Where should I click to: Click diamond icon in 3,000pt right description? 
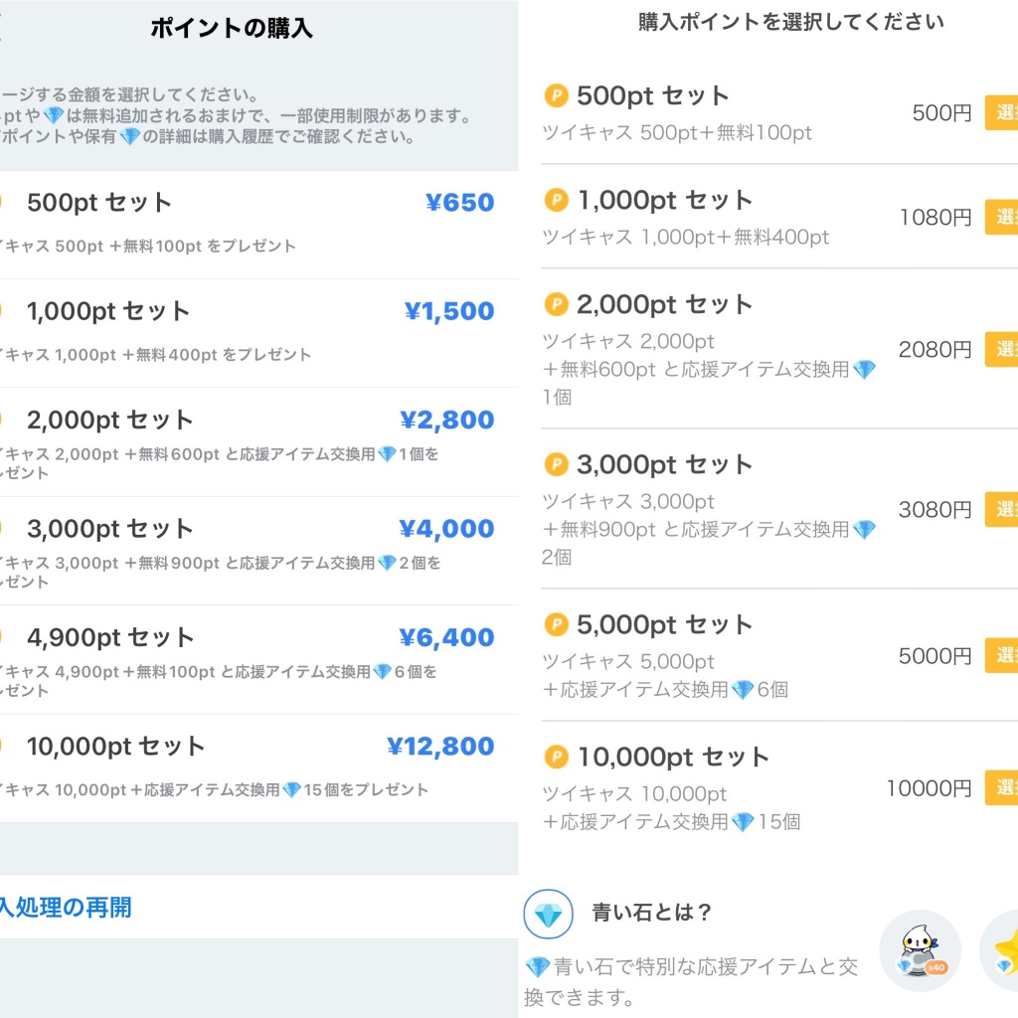point(864,531)
